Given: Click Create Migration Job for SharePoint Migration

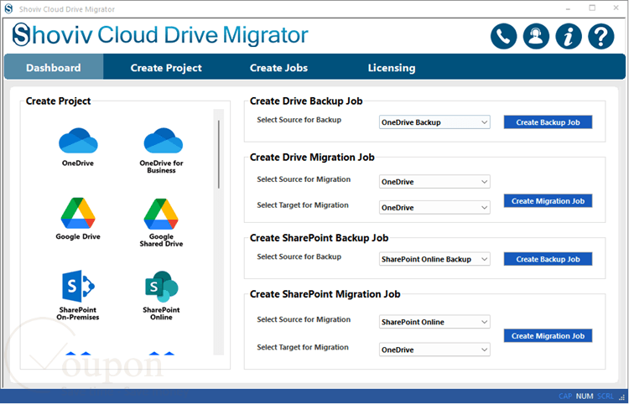Looking at the screenshot, I should coord(548,336).
